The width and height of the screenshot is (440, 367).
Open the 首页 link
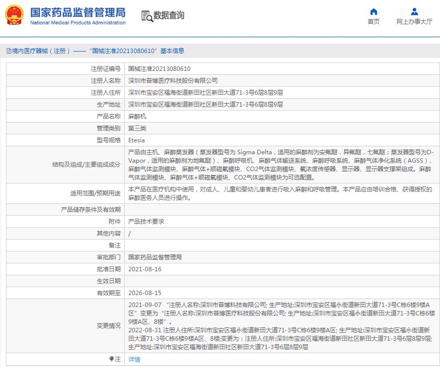tap(373, 21)
